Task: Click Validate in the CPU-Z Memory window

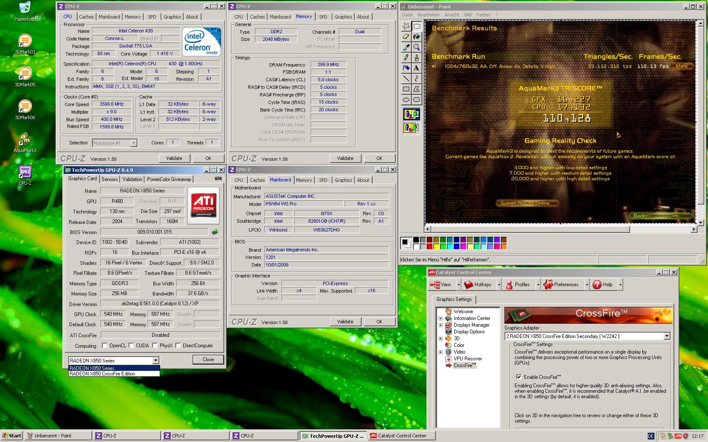Action: pyautogui.click(x=345, y=158)
